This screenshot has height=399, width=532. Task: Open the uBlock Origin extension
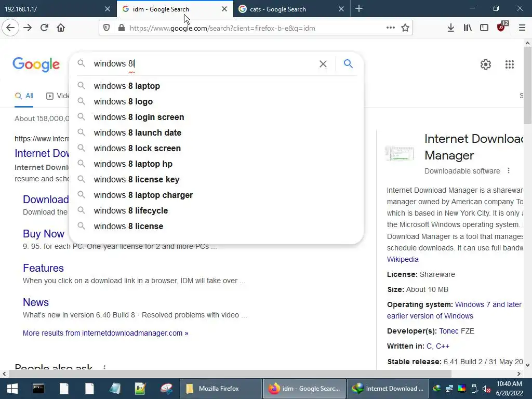[502, 27]
